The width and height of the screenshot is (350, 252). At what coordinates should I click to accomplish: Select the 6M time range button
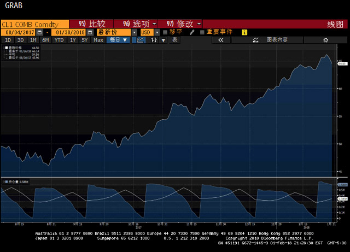[x=45, y=40]
